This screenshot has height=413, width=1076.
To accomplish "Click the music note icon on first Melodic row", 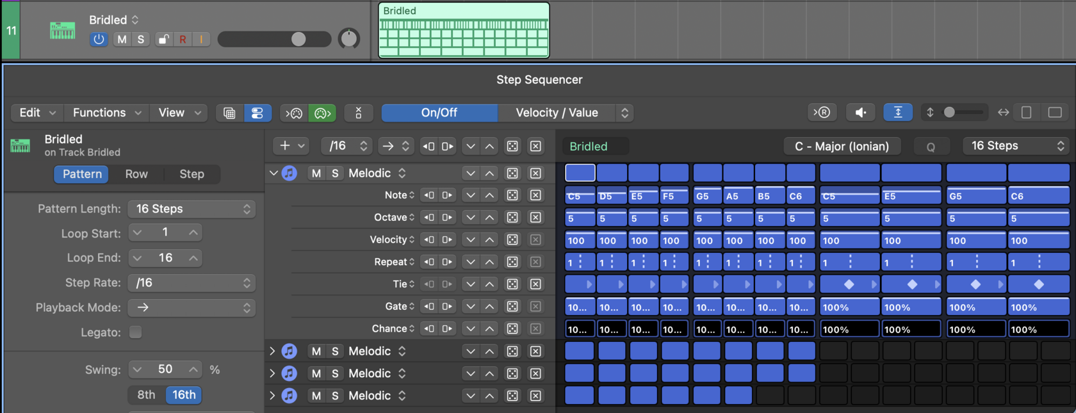I will (x=289, y=173).
